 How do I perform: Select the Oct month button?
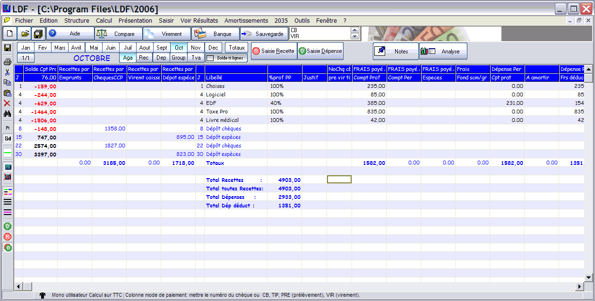coord(179,48)
